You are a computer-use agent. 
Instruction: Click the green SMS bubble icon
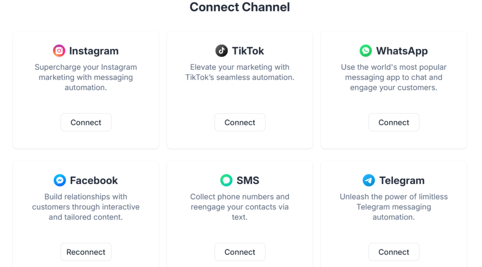226,180
